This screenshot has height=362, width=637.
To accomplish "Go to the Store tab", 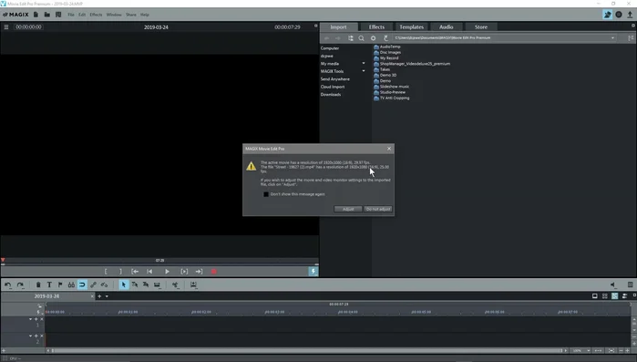I will (481, 26).
